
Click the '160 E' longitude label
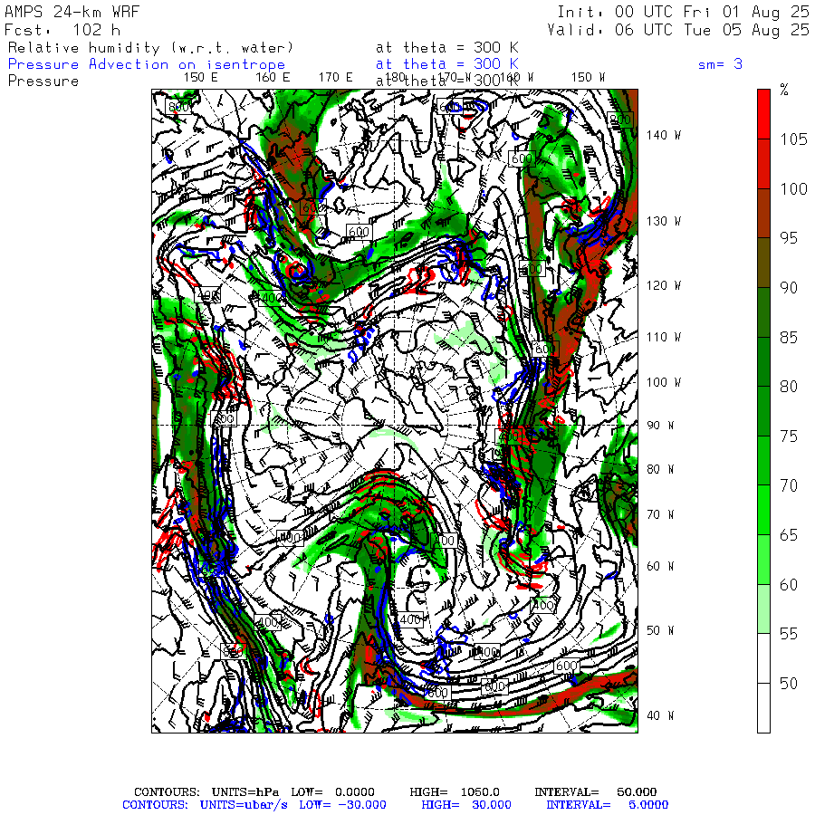273,78
